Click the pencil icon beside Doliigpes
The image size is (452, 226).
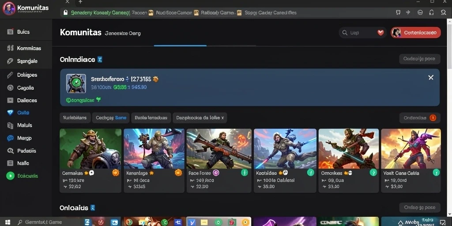[10, 75]
